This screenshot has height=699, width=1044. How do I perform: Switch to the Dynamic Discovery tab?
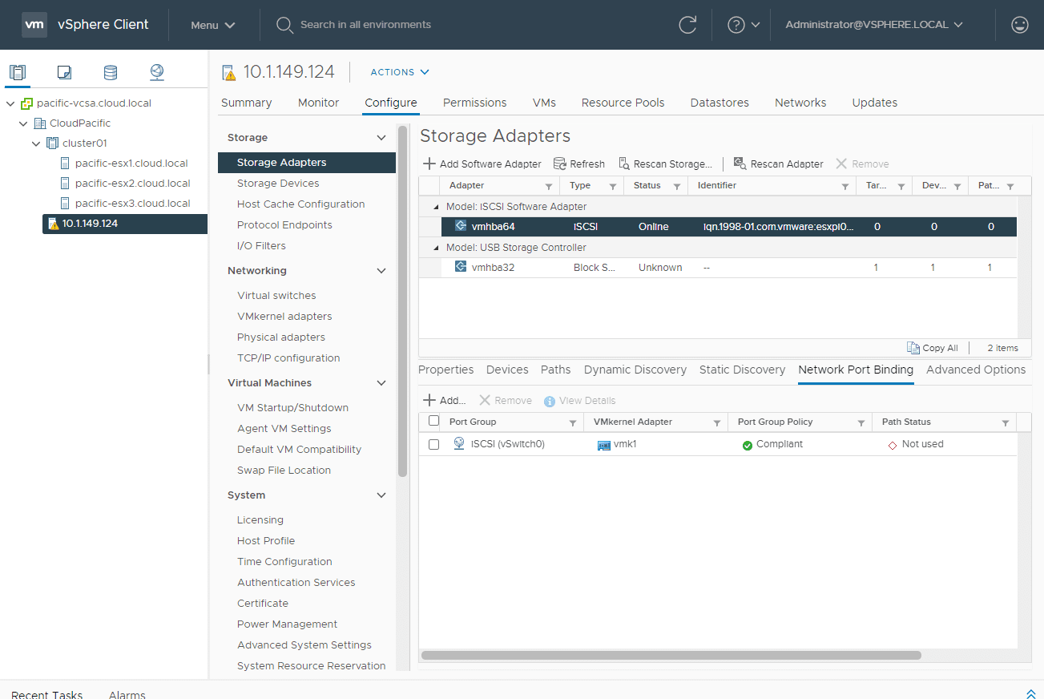click(635, 370)
